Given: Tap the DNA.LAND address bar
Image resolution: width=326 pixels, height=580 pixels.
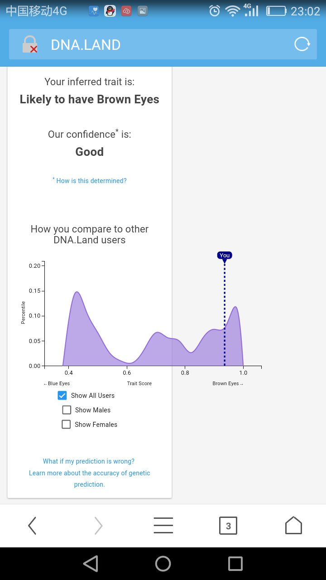Looking at the screenshot, I should click(x=163, y=44).
